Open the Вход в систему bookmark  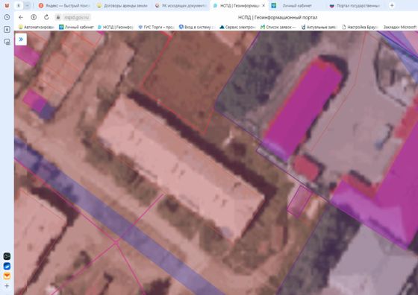(197, 27)
